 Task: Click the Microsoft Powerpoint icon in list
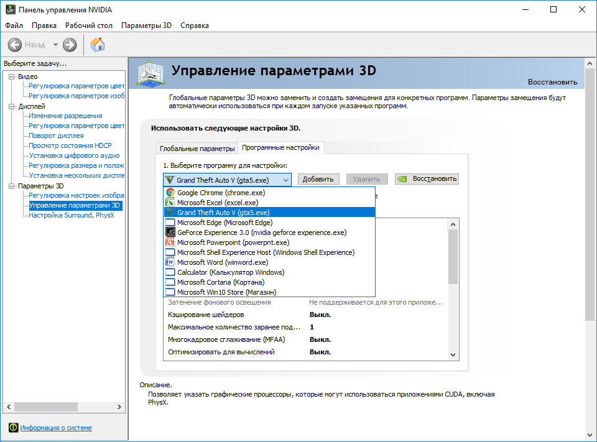click(x=170, y=242)
